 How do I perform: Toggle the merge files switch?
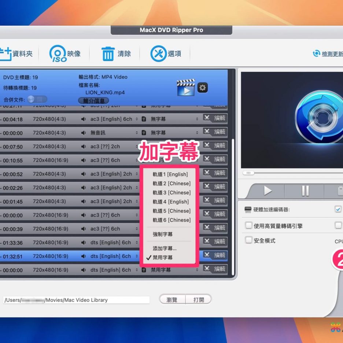37,99
